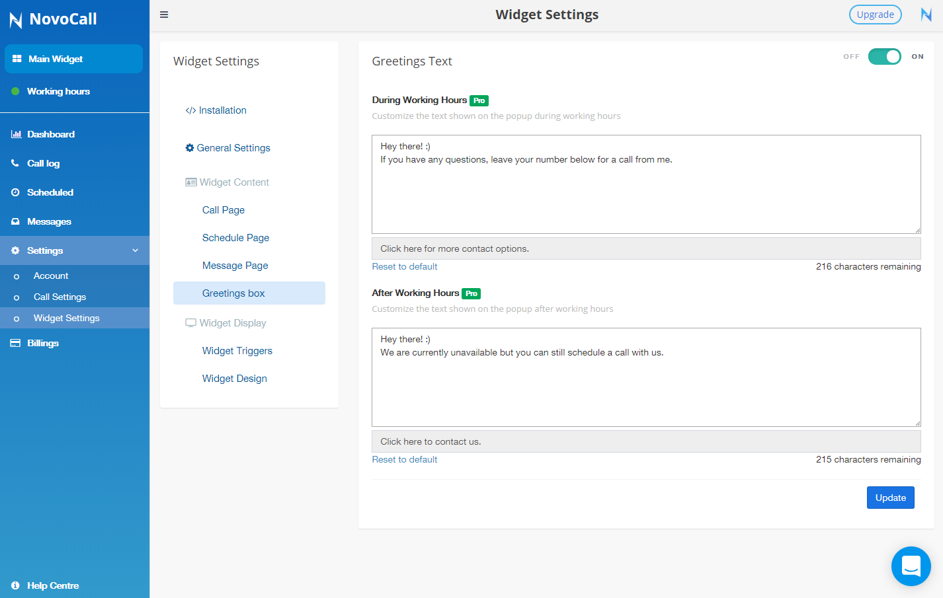Select Call Settings under Settings

[x=60, y=297]
